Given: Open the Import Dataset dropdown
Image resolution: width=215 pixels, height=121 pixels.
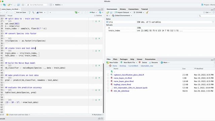Looking at the screenshot, I should (123, 12).
